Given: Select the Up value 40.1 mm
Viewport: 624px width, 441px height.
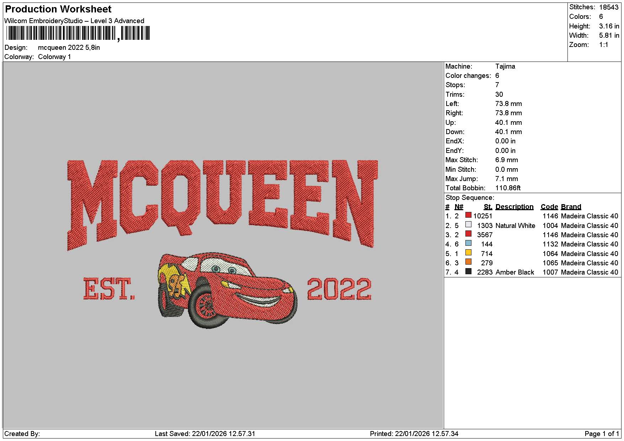Looking at the screenshot, I should tap(508, 123).
